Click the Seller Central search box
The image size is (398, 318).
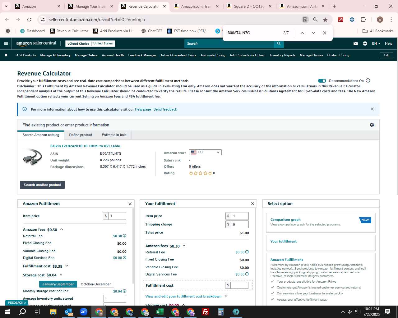[x=229, y=43]
